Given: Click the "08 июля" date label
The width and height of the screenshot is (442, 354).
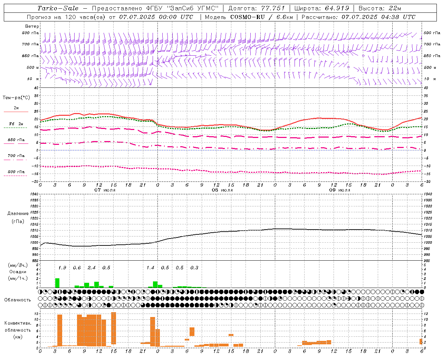Looking at the screenshot, I should (222, 190).
